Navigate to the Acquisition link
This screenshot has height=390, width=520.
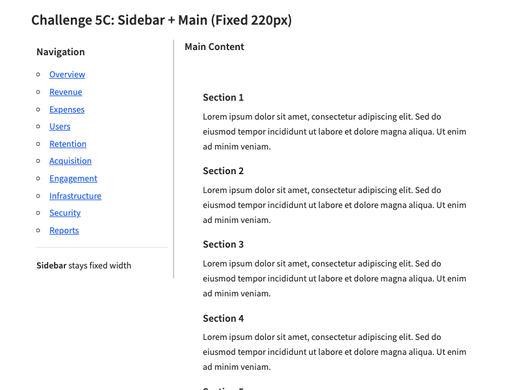coord(70,161)
